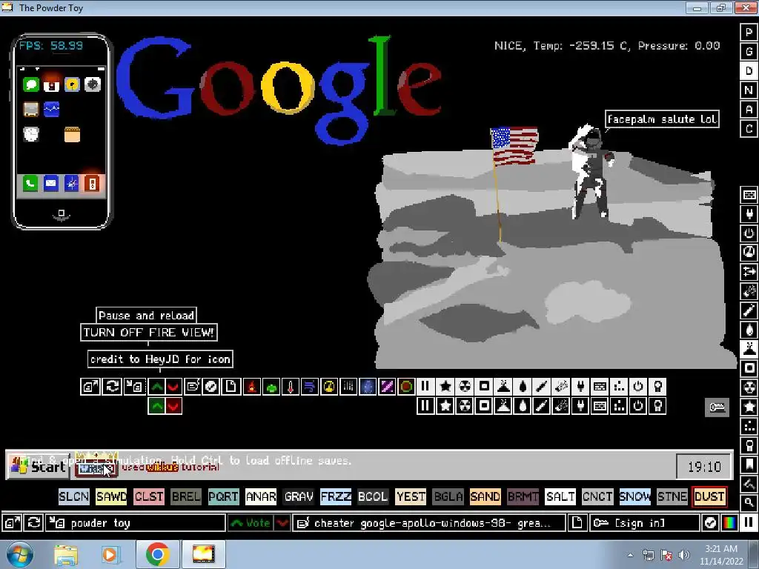759x569 pixels.
Task: Show hidden tray icons arrow
Action: (630, 555)
